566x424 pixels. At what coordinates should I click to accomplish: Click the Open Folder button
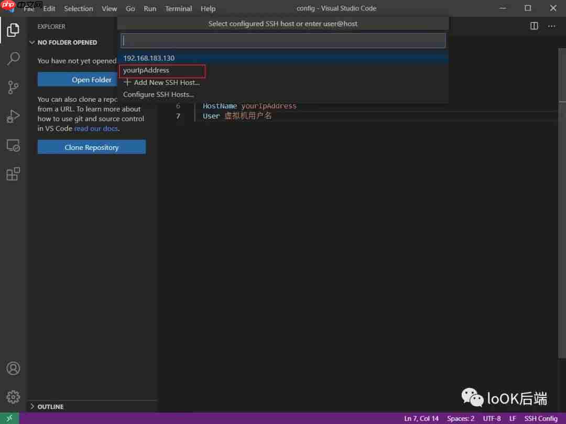[x=91, y=79]
